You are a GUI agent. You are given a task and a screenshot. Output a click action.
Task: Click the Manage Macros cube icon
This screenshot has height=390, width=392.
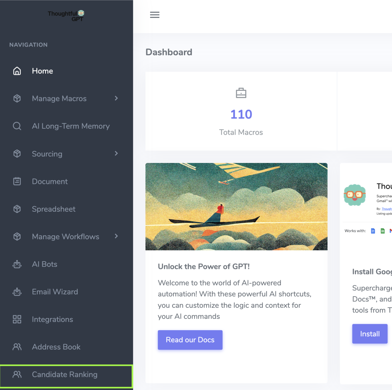17,98
